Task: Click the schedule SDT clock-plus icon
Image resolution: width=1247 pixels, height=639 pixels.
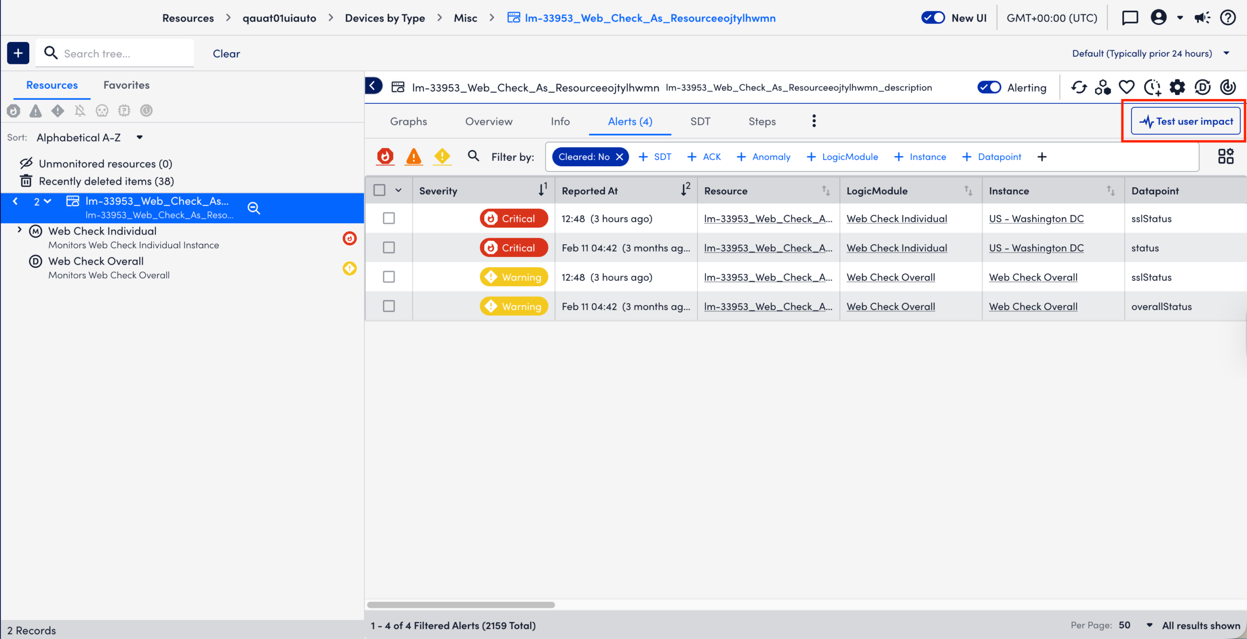Action: coord(1153,88)
